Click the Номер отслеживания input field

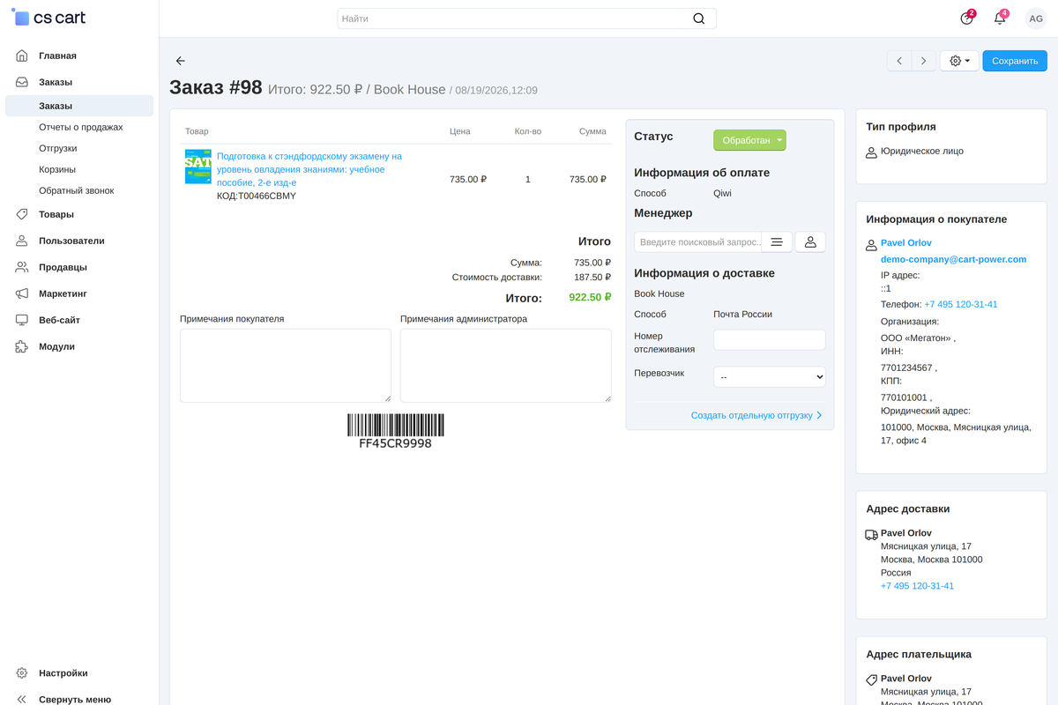click(770, 339)
